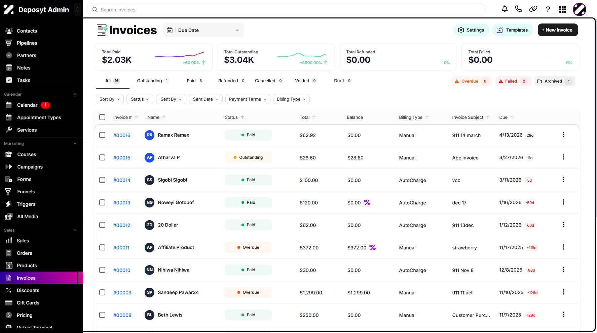Sort by the Total column header
Screen dimensions: 597x333
[308, 117]
